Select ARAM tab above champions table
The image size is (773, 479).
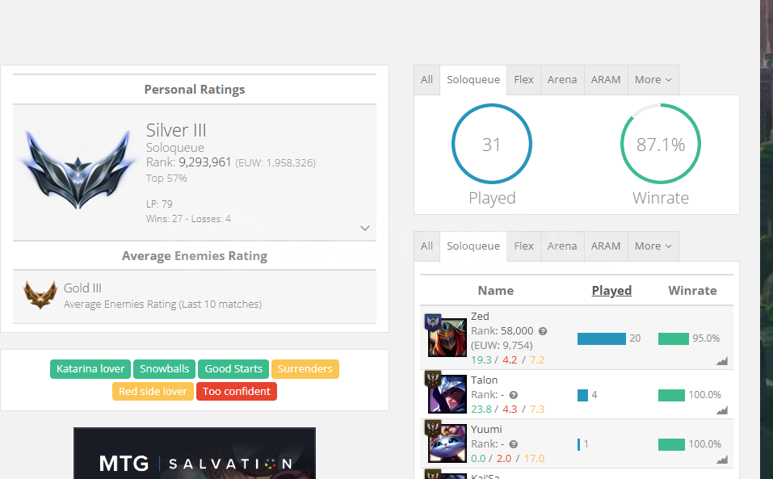point(606,246)
